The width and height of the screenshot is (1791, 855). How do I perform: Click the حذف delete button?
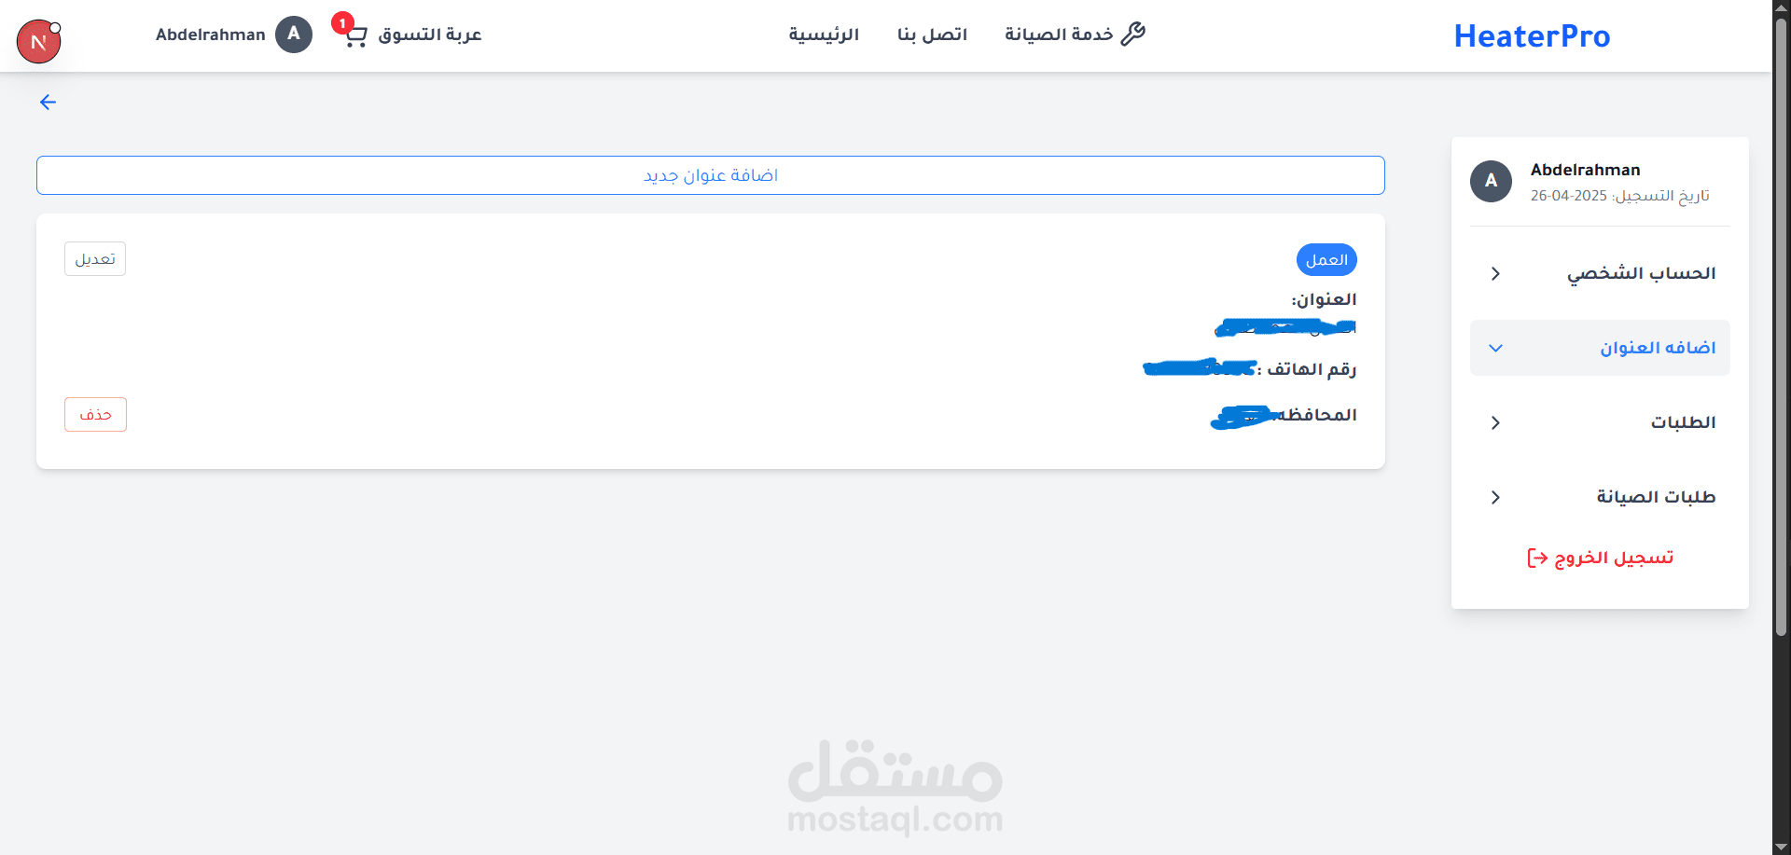(x=95, y=414)
